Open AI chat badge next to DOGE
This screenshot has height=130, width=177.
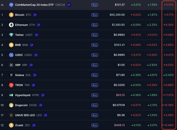[41, 105]
